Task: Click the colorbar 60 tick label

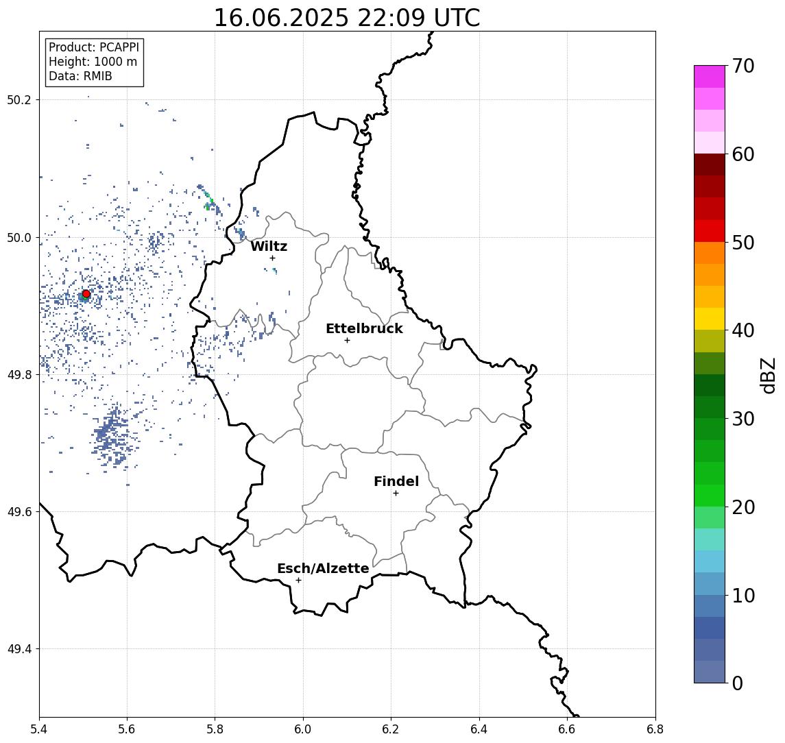Action: 743,154
